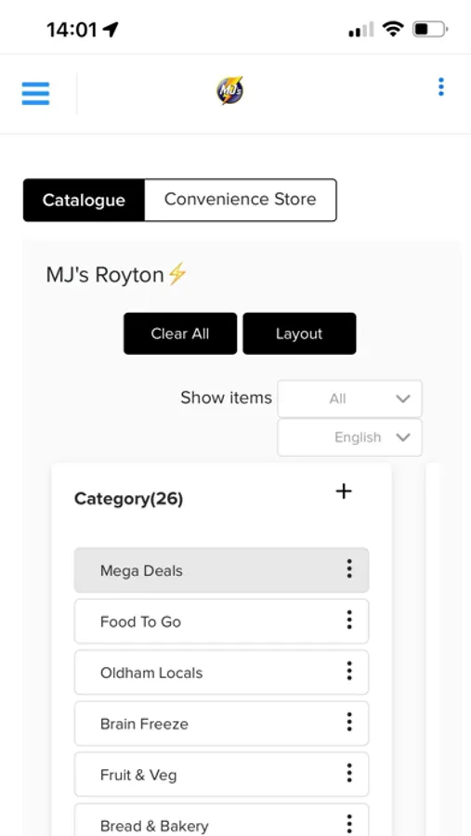This screenshot has height=836, width=471.
Task: Open the blue hamburger menu
Action: click(x=35, y=93)
